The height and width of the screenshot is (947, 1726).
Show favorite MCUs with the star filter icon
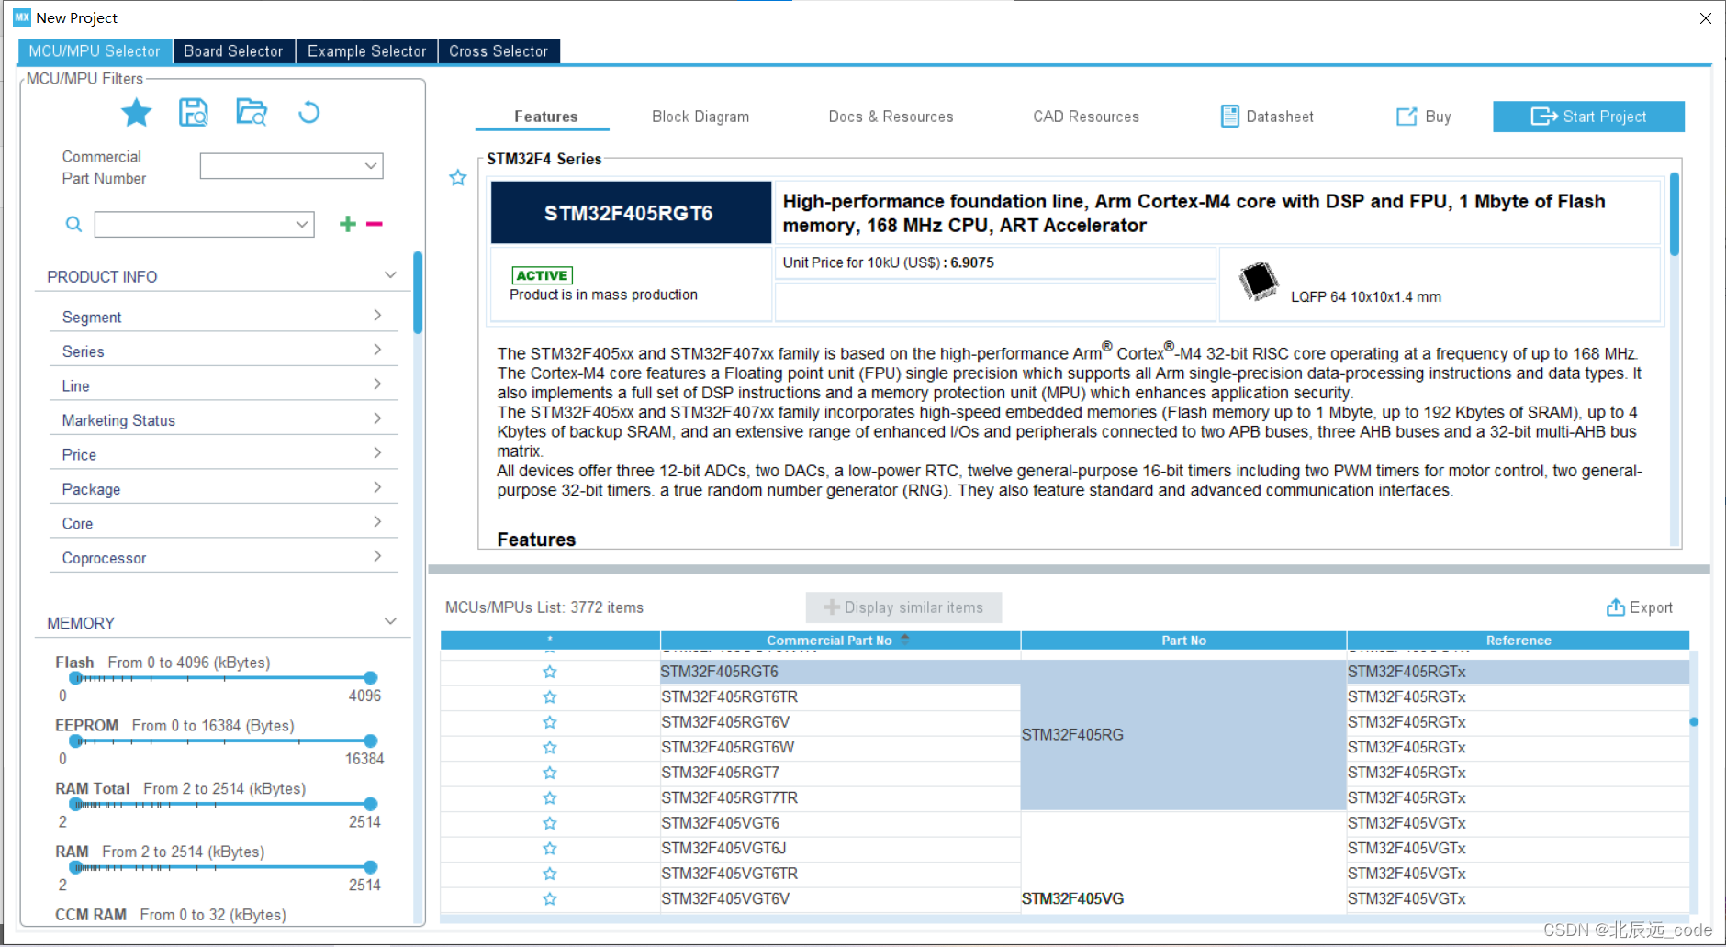click(136, 113)
